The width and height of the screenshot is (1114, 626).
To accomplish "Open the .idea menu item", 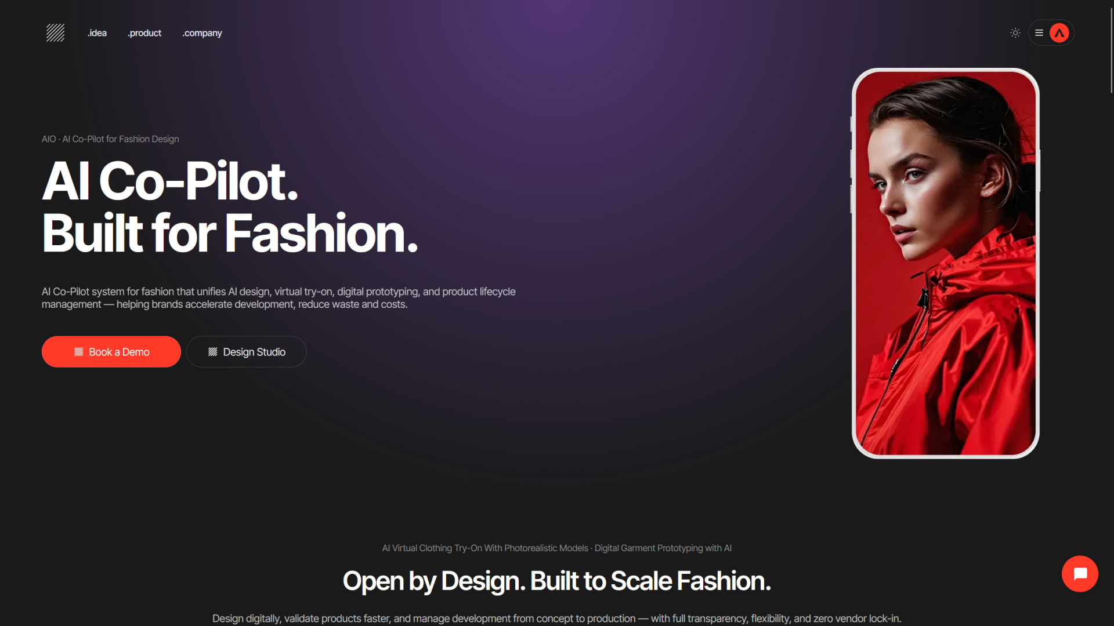I will [x=97, y=33].
